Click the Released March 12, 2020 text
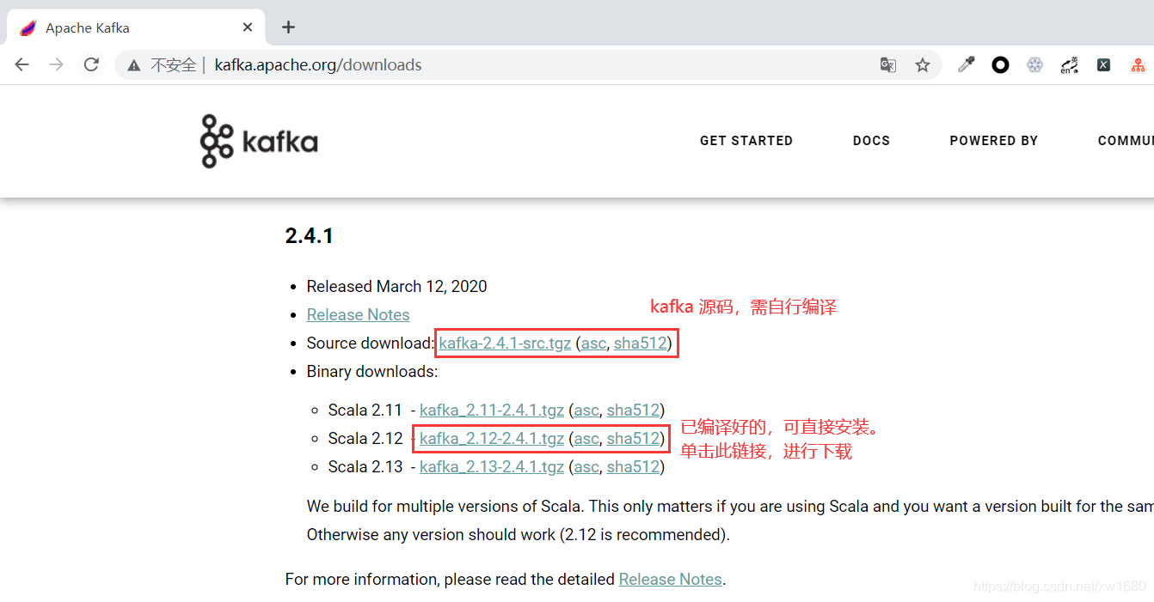Image resolution: width=1154 pixels, height=602 pixels. point(396,286)
